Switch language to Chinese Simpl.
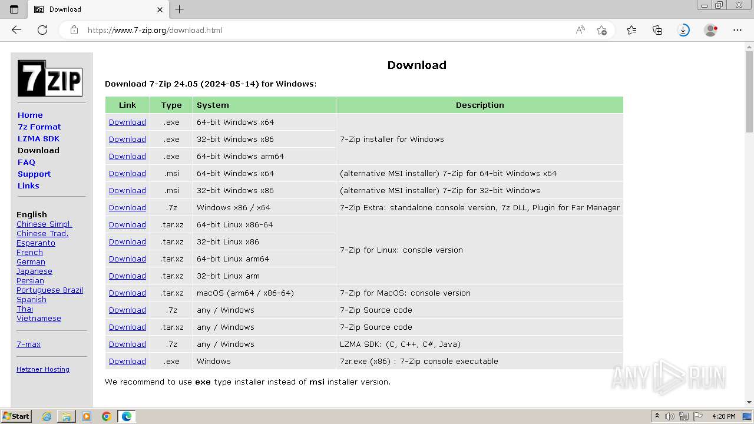Viewport: 754px width, 424px height. tap(44, 224)
